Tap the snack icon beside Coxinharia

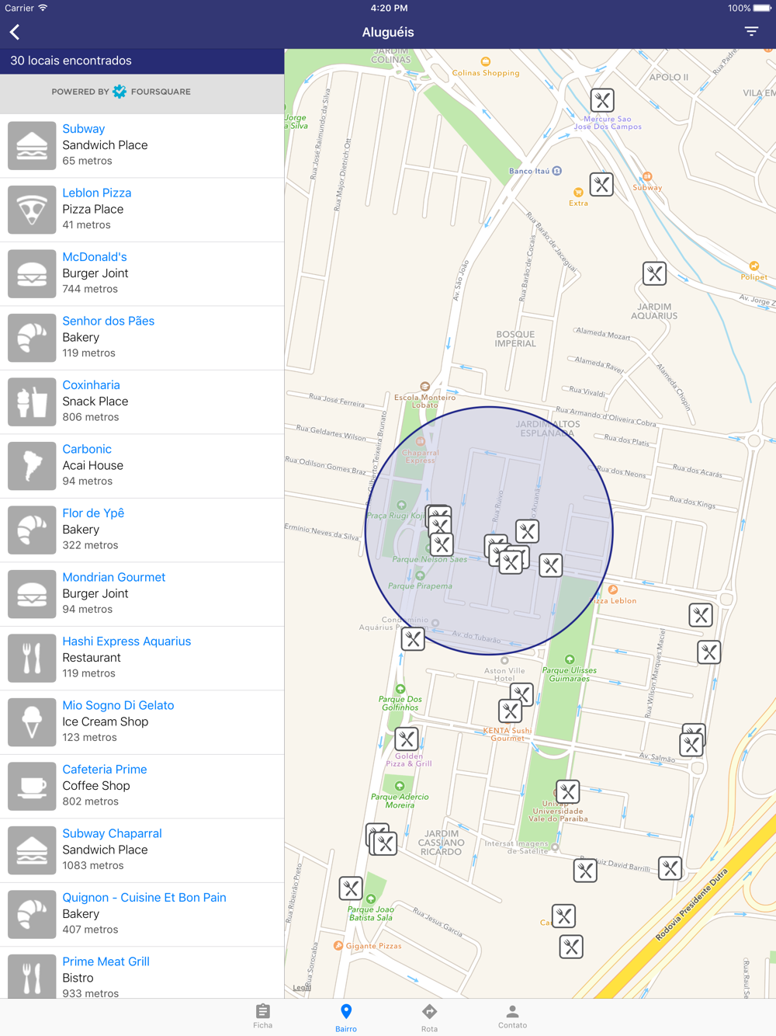pyautogui.click(x=32, y=402)
